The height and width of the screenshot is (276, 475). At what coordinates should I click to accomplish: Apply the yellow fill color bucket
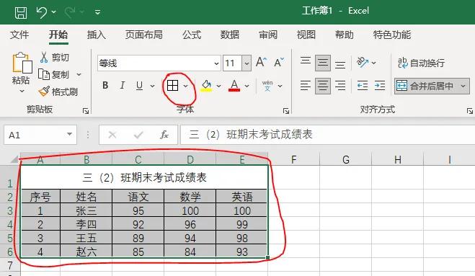click(x=206, y=86)
